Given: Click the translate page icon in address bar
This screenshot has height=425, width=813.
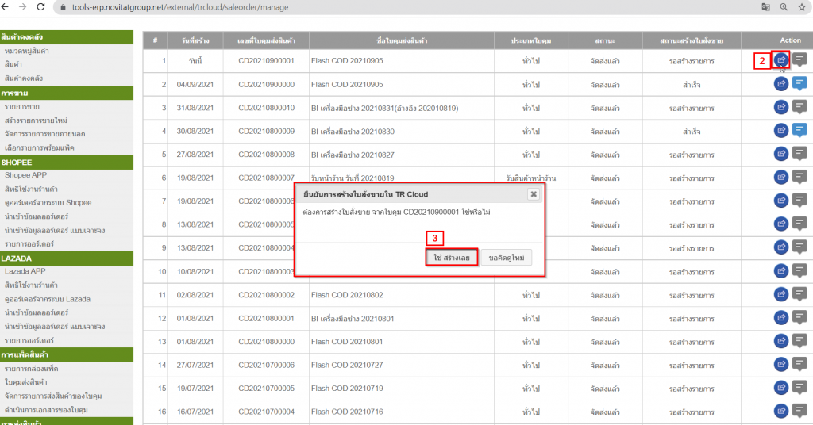Looking at the screenshot, I should (x=765, y=6).
